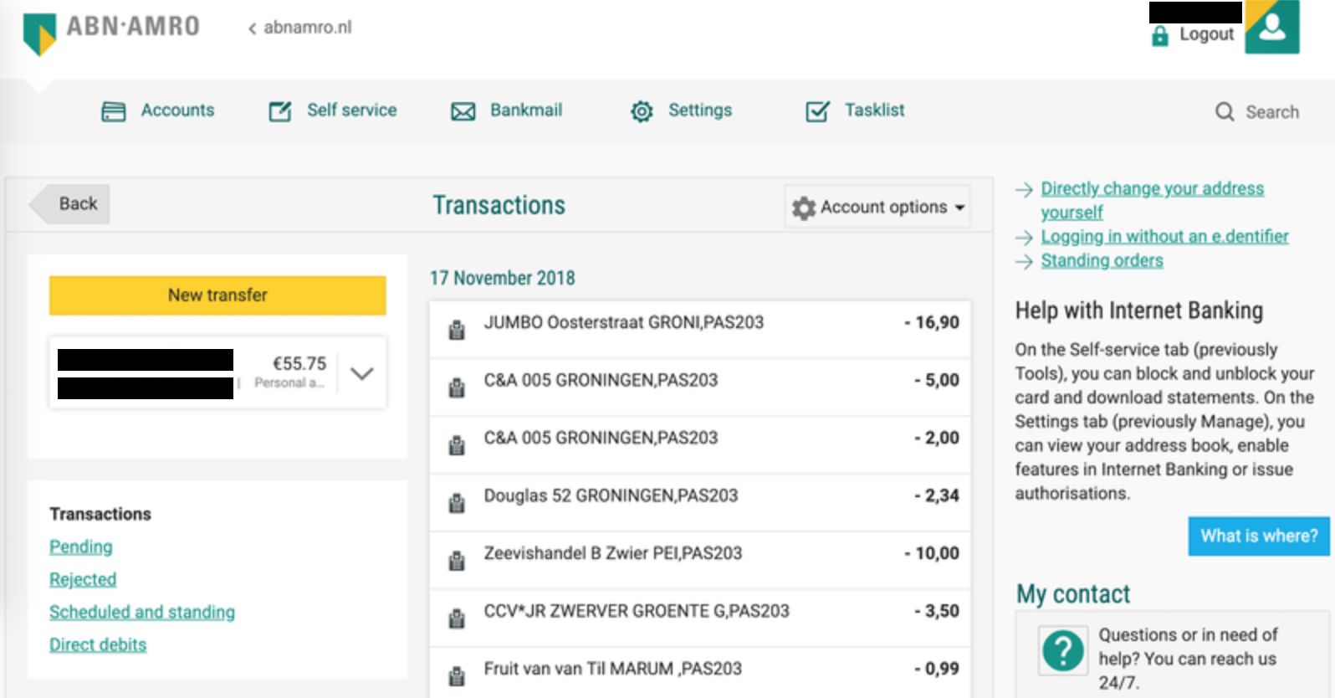The image size is (1335, 698).
Task: Click the - 3,50 amount
Action: click(x=937, y=611)
